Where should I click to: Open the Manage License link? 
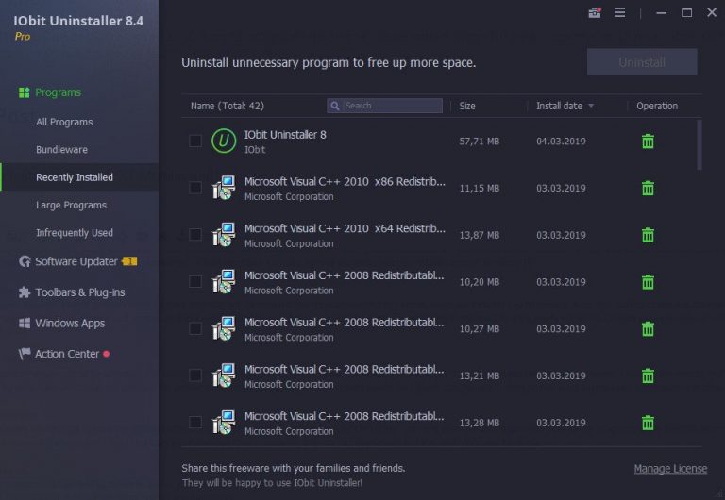click(x=670, y=469)
